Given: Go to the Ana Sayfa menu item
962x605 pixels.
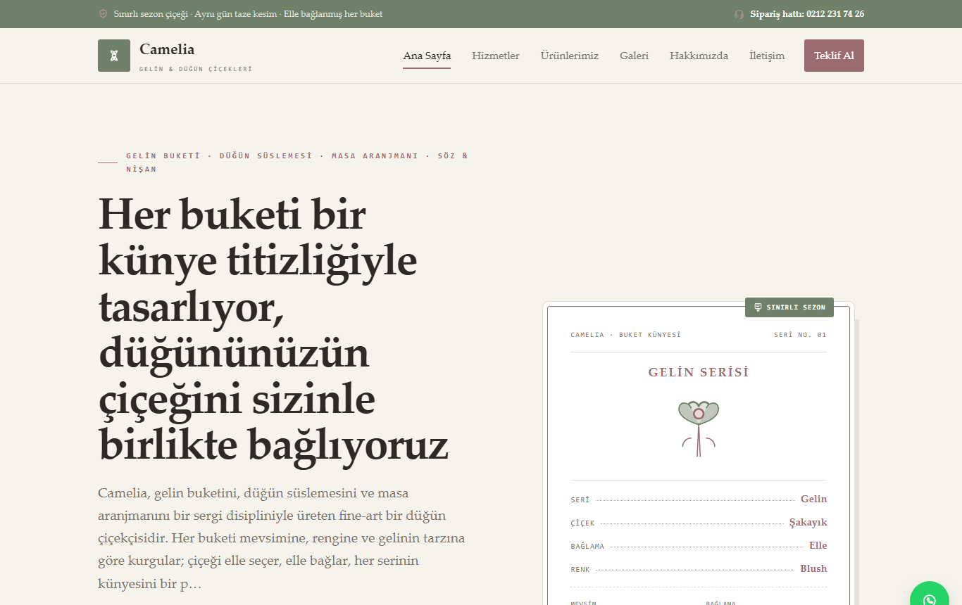Looking at the screenshot, I should [427, 56].
